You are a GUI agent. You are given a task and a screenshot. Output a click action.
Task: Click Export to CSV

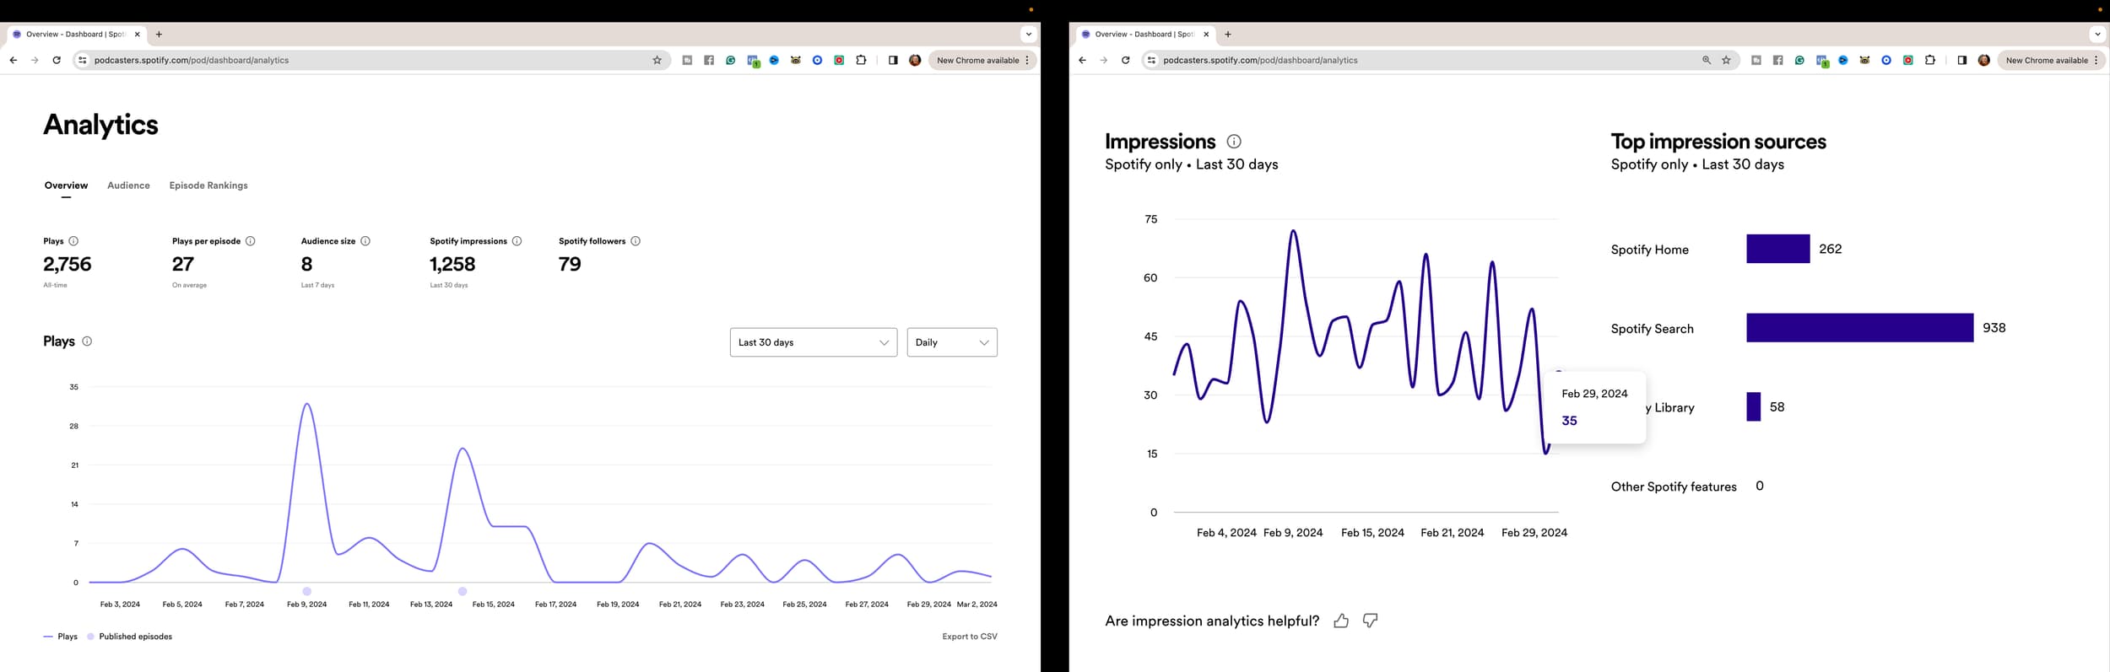click(x=970, y=637)
